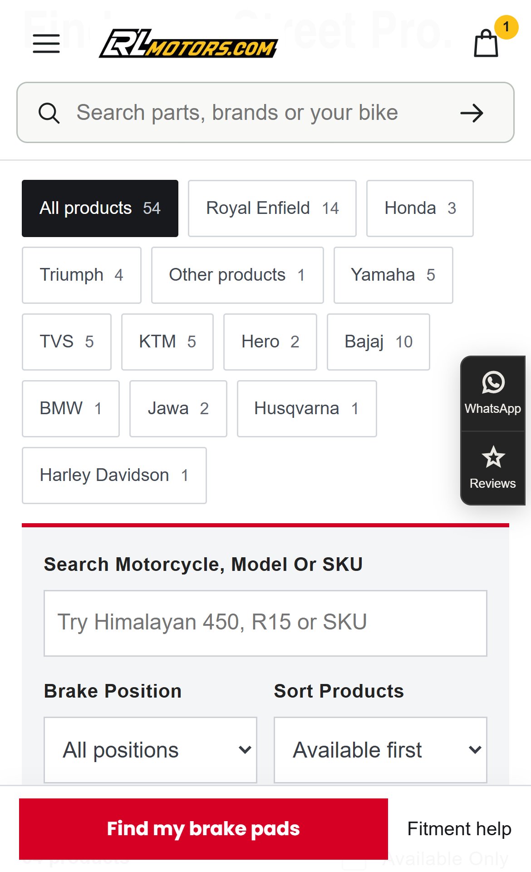Filter by Royal Enfield
The height and width of the screenshot is (872, 531).
[272, 208]
